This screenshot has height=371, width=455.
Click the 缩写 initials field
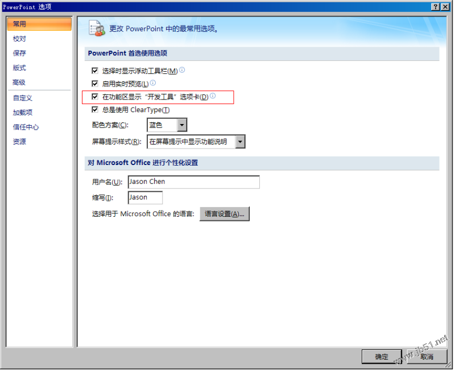pos(146,198)
